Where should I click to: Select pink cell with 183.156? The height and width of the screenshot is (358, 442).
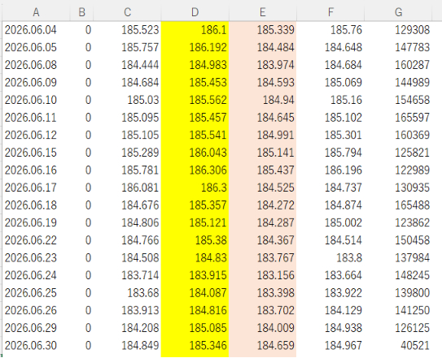click(x=262, y=275)
